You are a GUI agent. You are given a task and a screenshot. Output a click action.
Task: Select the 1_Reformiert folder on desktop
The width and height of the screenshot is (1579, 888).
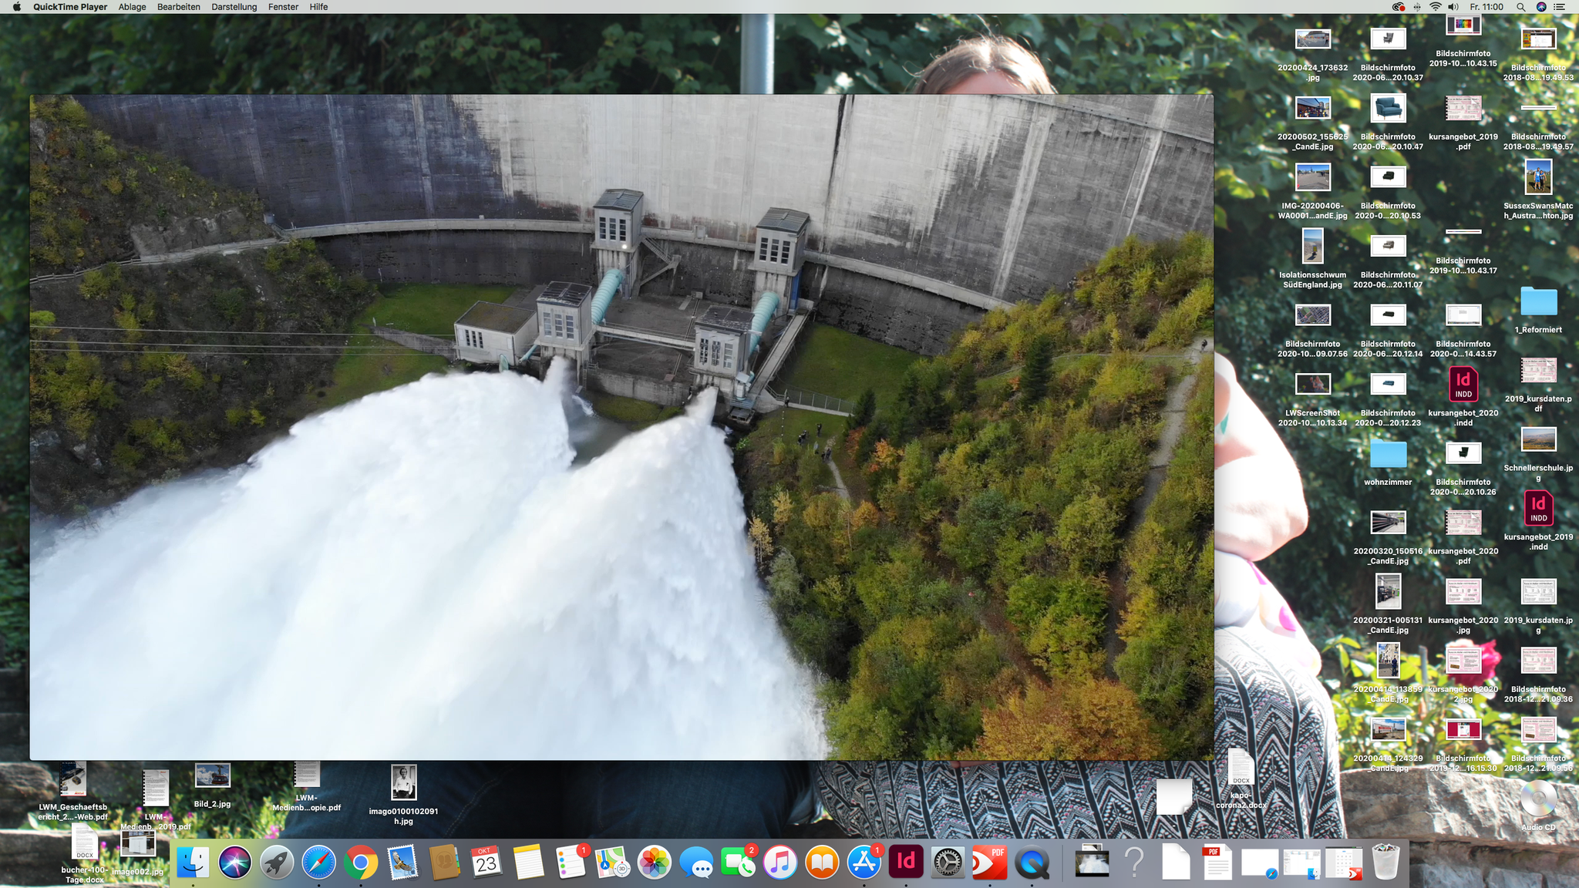pos(1538,301)
